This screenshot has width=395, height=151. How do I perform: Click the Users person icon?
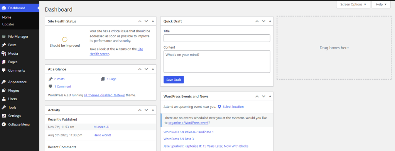4,99
